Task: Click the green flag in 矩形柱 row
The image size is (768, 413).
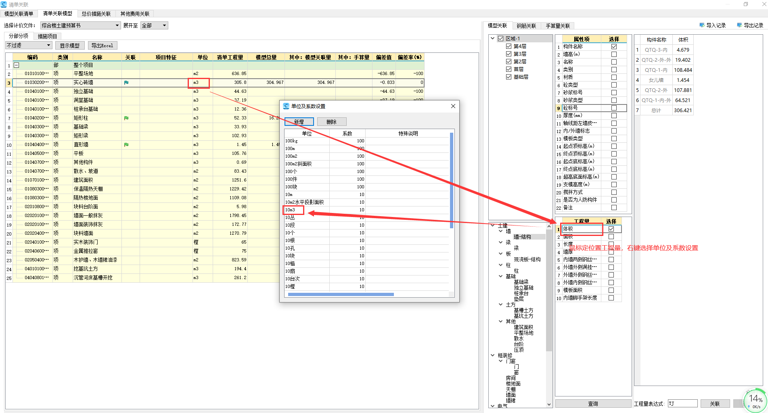Action: 126,118
